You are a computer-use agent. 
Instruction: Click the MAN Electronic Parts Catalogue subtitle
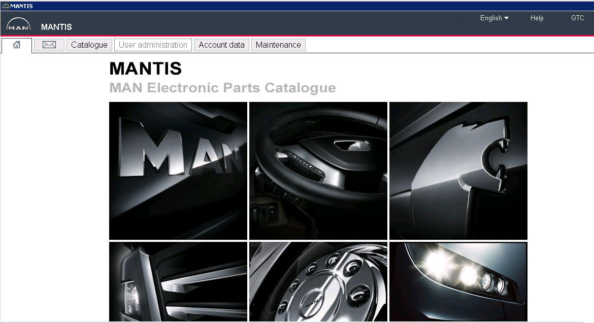tap(223, 88)
